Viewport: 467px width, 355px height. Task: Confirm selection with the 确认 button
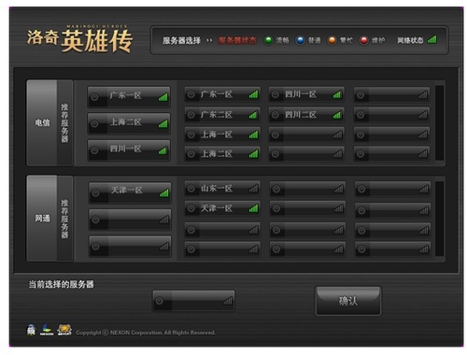[x=348, y=301]
